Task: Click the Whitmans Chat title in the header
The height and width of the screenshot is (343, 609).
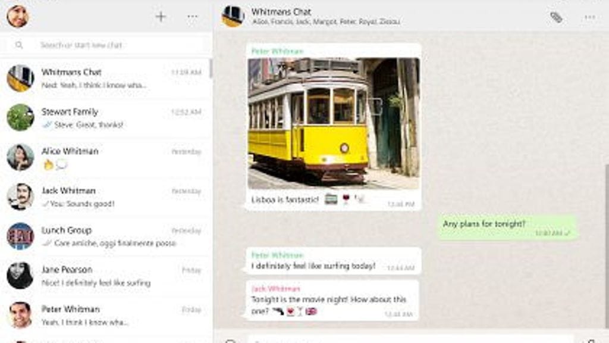Action: 281,12
